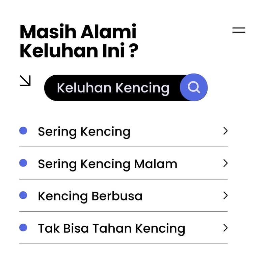Image resolution: width=270 pixels, height=265 pixels.
Task: Click the diagonal arrow icon
Action: click(25, 81)
